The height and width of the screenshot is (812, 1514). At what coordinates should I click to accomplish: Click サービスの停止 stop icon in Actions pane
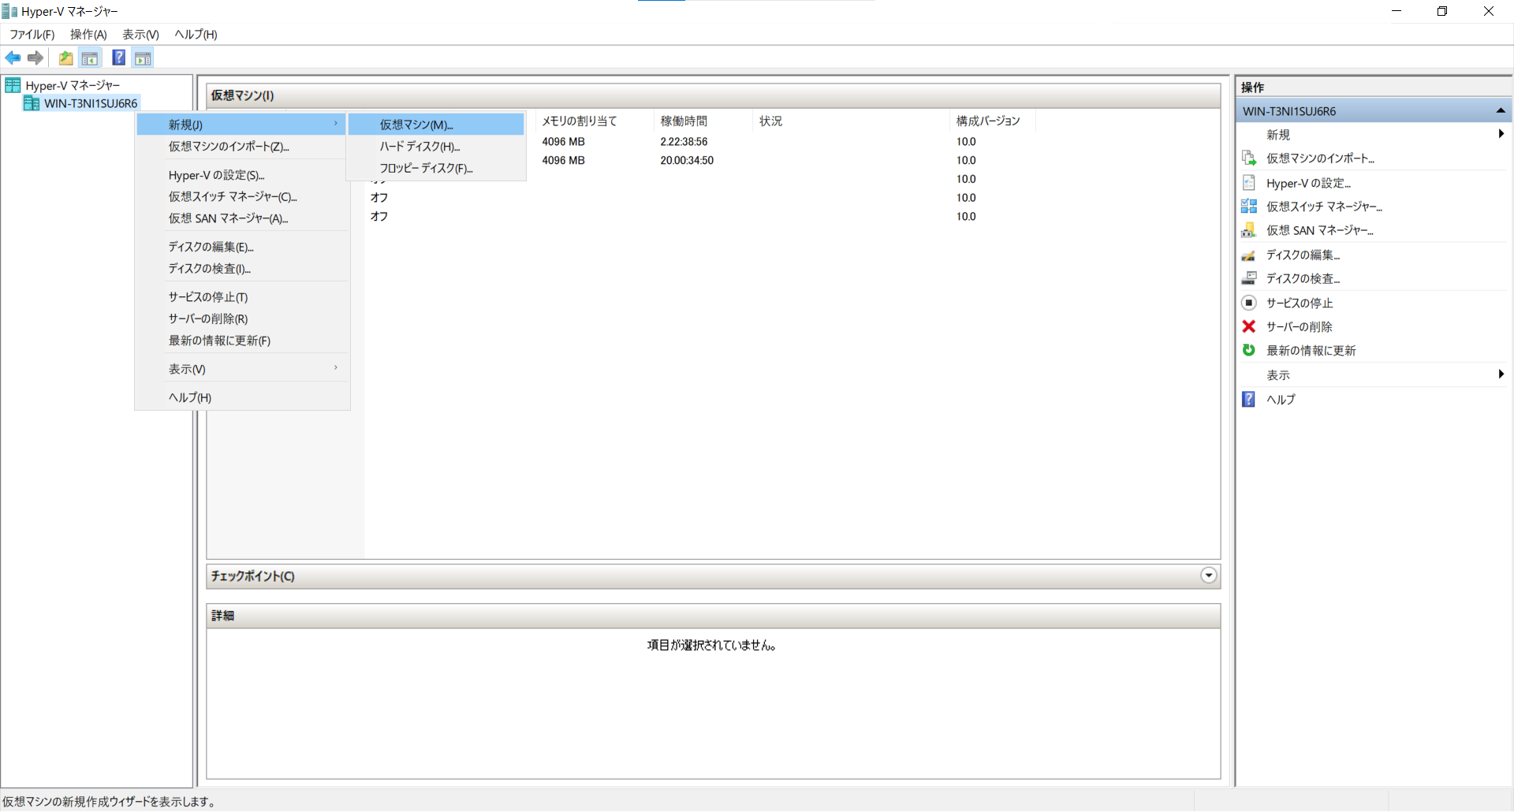[x=1249, y=303]
